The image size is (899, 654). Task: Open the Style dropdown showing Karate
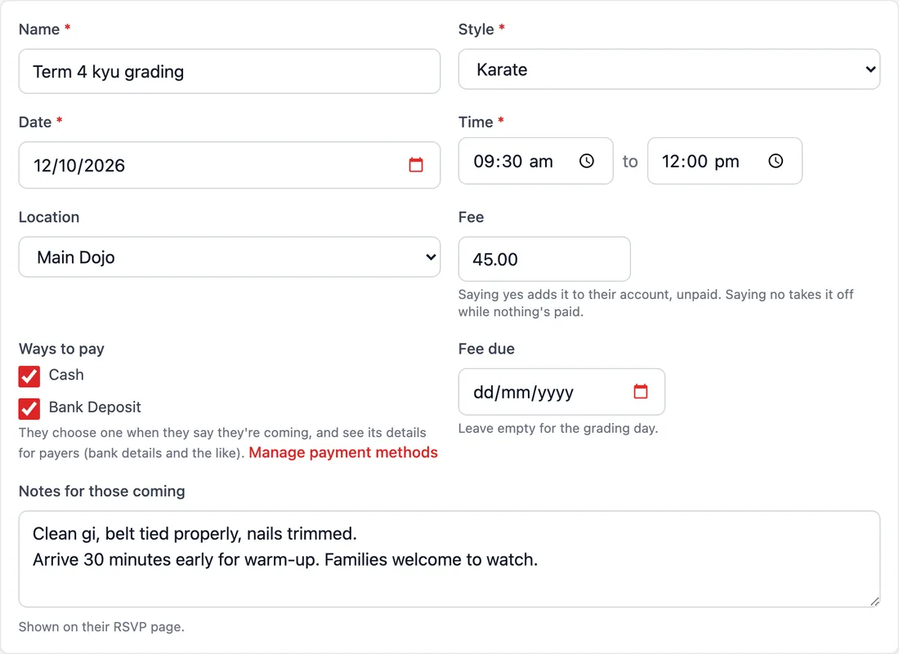tap(669, 69)
